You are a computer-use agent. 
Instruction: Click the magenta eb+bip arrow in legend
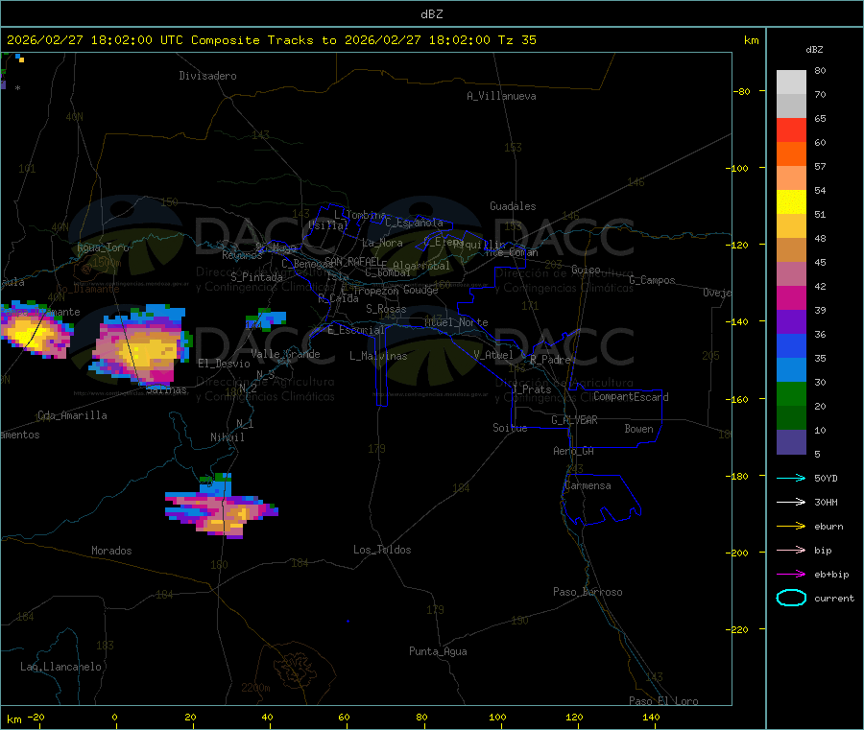pos(791,574)
